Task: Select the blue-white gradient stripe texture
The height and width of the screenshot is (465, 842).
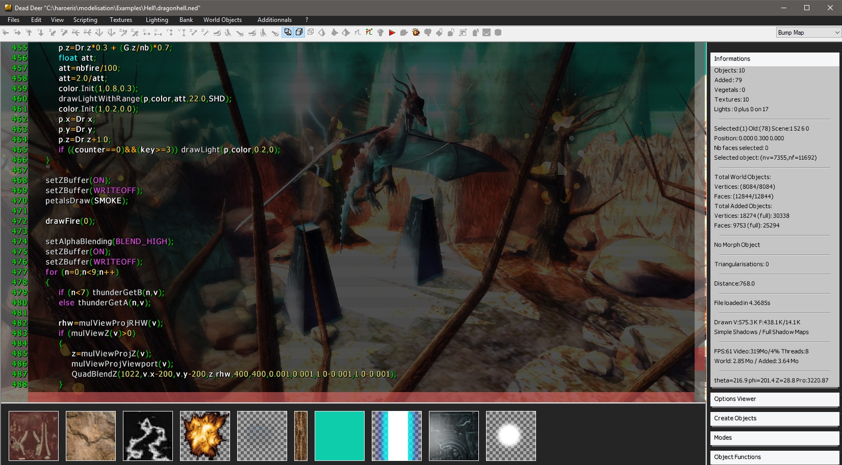Action: click(397, 436)
